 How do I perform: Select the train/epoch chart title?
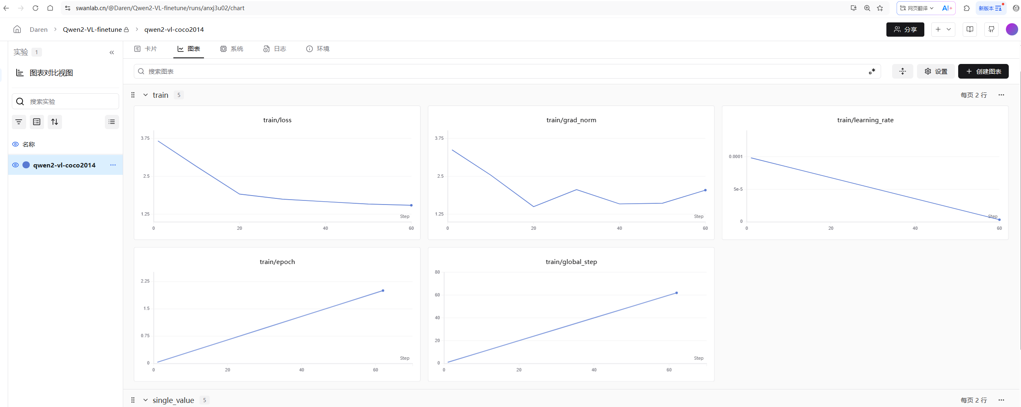point(277,262)
